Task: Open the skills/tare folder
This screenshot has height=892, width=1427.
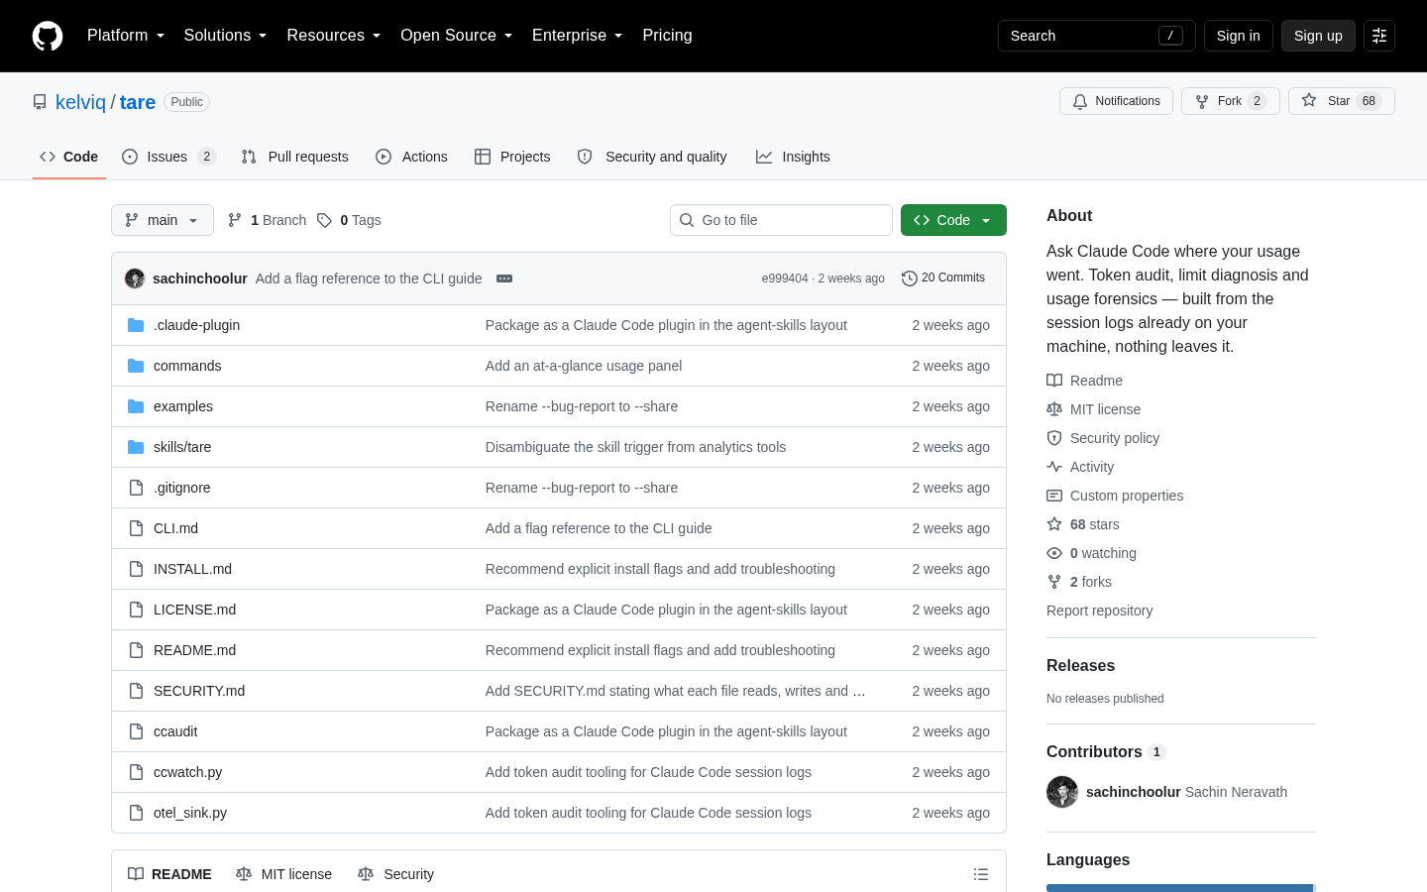Action: tap(182, 447)
